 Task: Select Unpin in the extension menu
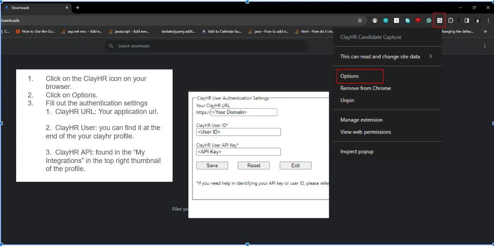[388, 100]
